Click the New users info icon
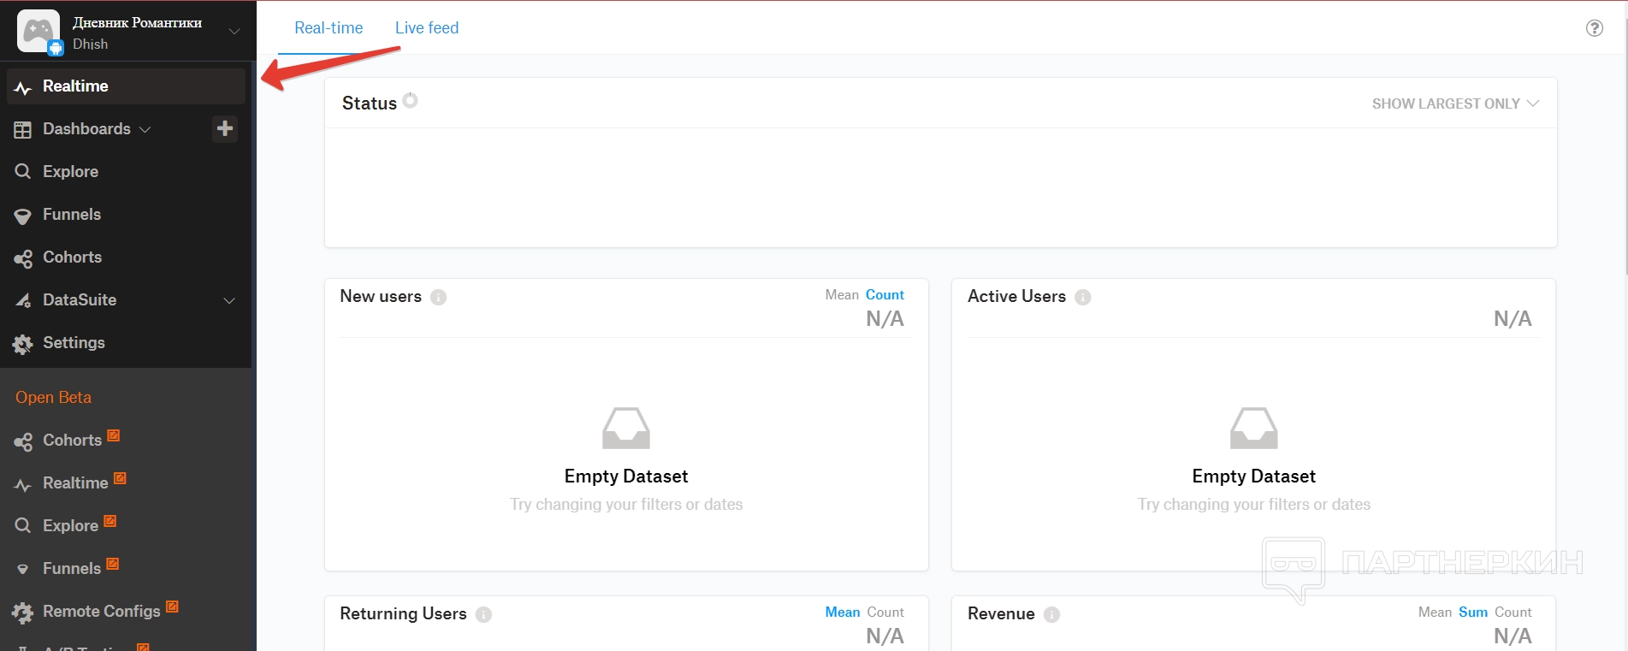 [x=439, y=297]
